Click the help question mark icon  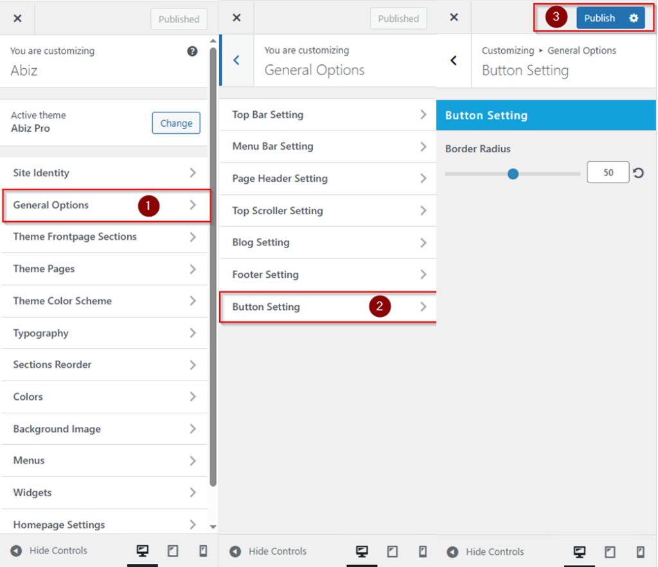pos(192,51)
